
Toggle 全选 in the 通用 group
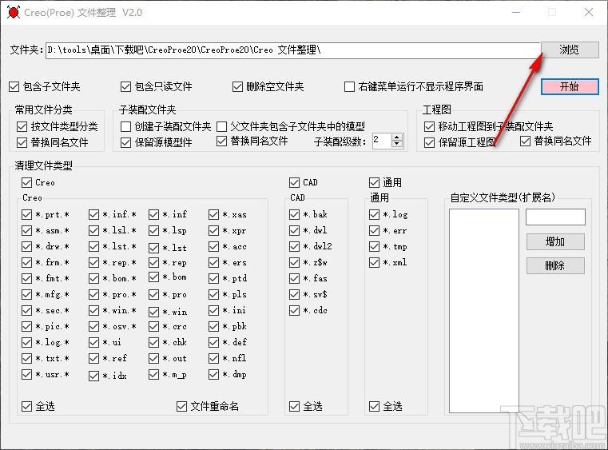click(x=374, y=406)
